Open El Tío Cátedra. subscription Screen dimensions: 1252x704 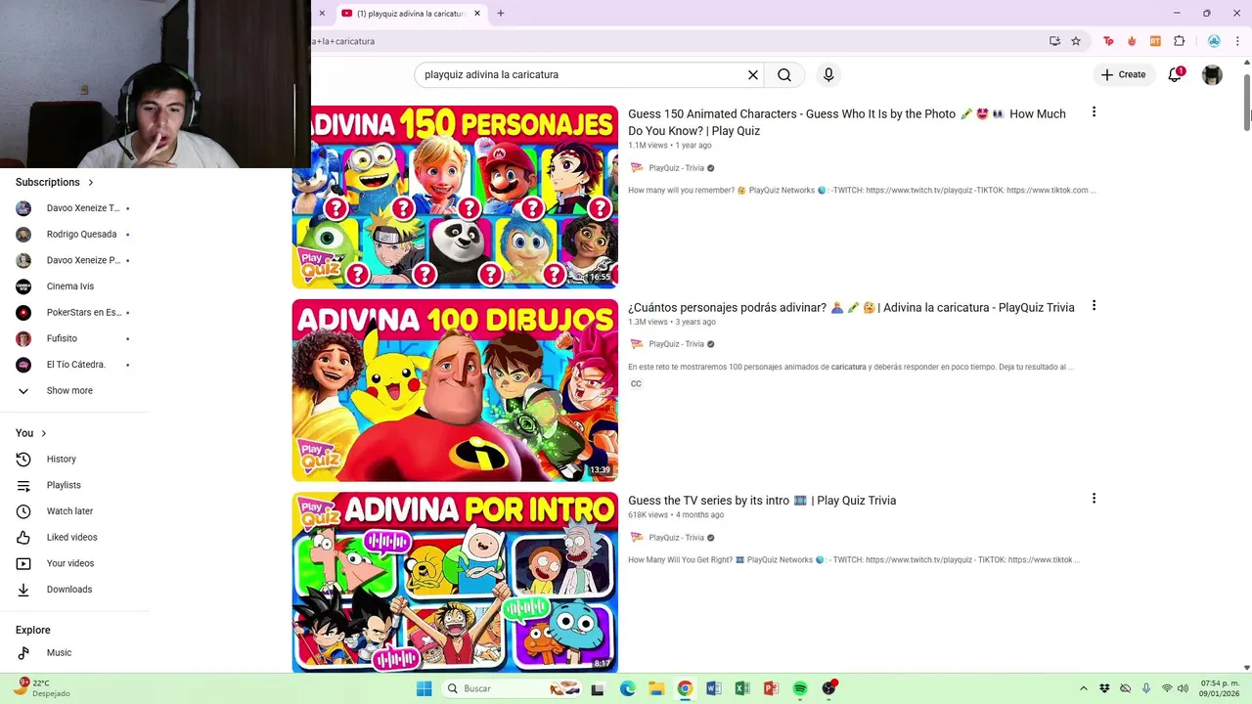tap(75, 365)
